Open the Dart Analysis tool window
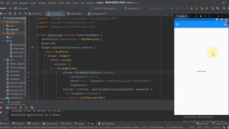The image size is (229, 129). [50, 124]
